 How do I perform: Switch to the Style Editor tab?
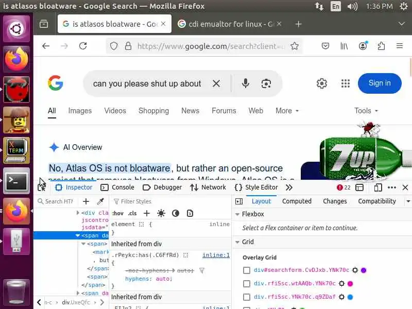[256, 187]
